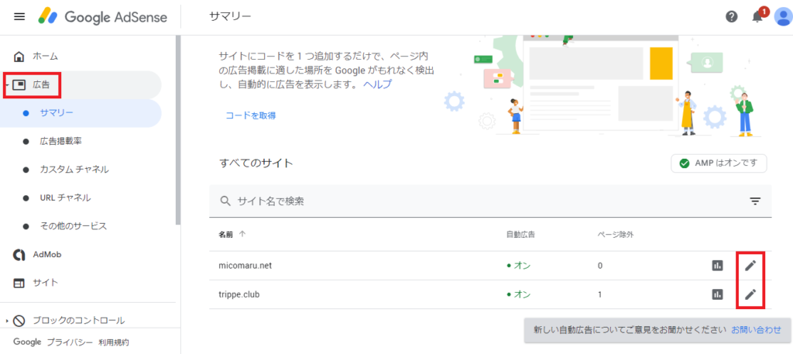This screenshot has height=354, width=793.
Task: Click the green AMP checkmark icon
Action: (x=685, y=164)
